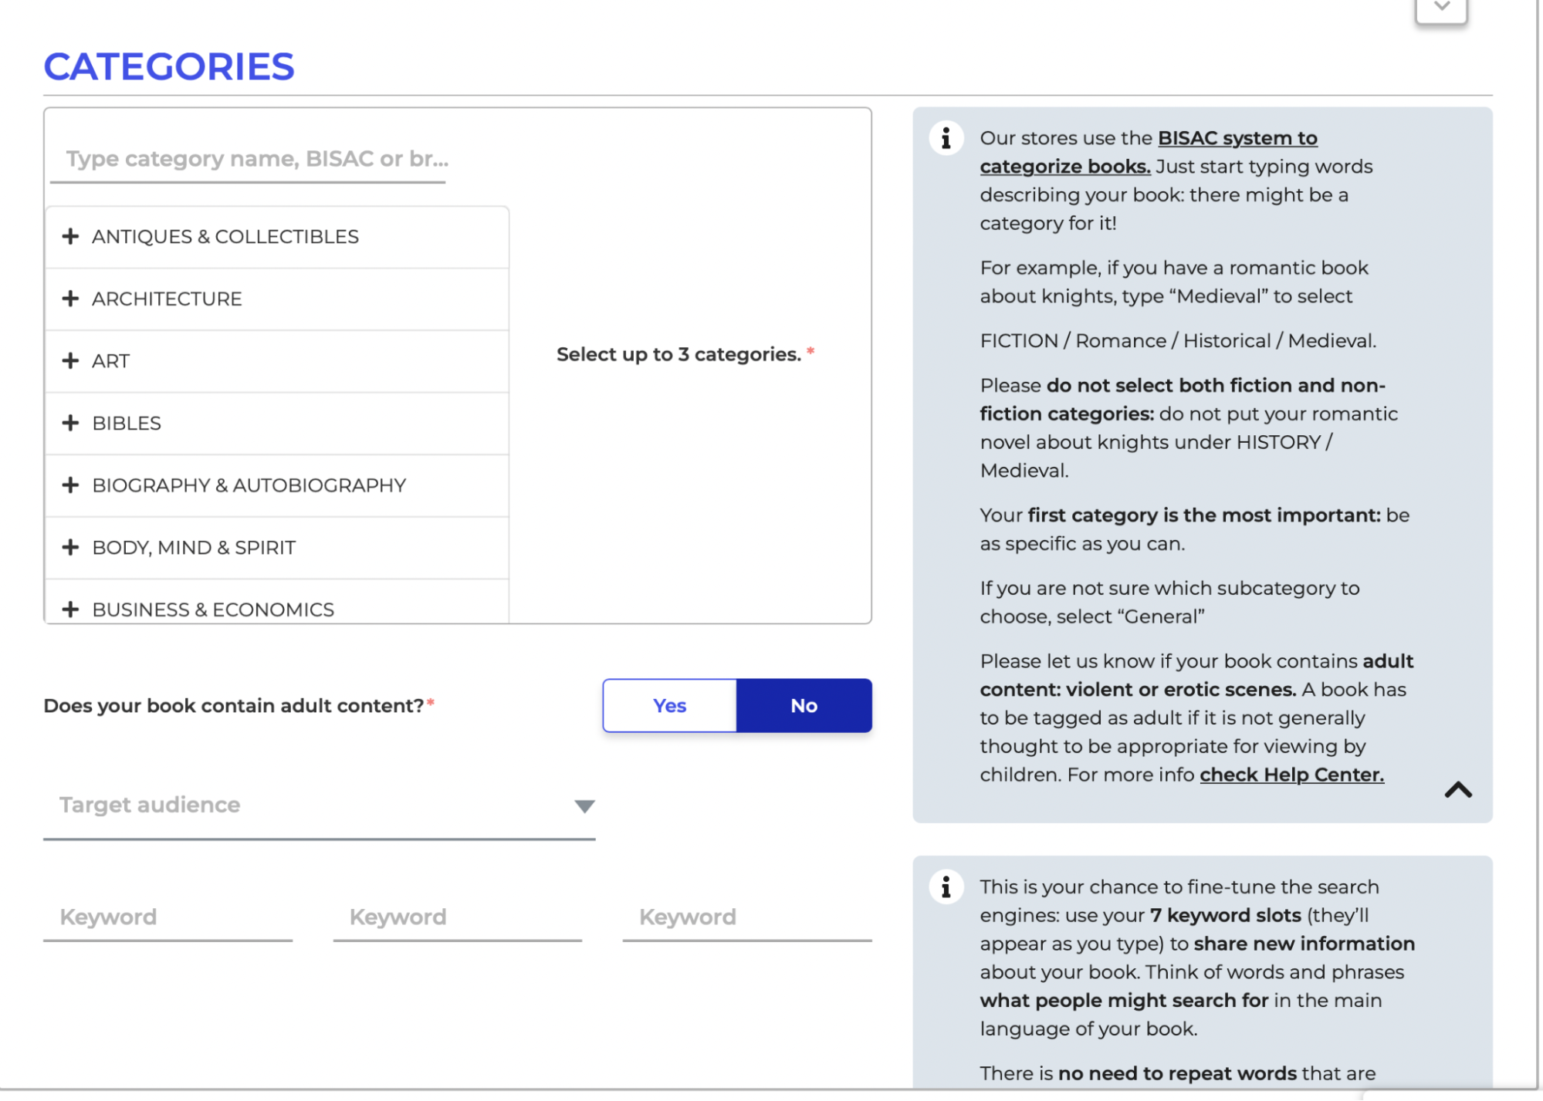Expand the BUSINESS & ECONOMICS category

(x=71, y=609)
